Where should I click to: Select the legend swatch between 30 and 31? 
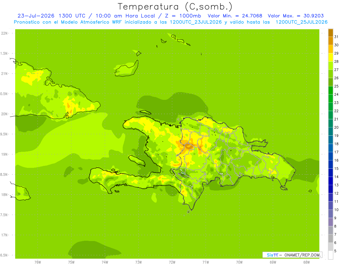click(331, 41)
